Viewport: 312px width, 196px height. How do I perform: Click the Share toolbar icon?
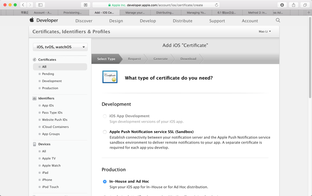pyautogui.click(x=294, y=5)
